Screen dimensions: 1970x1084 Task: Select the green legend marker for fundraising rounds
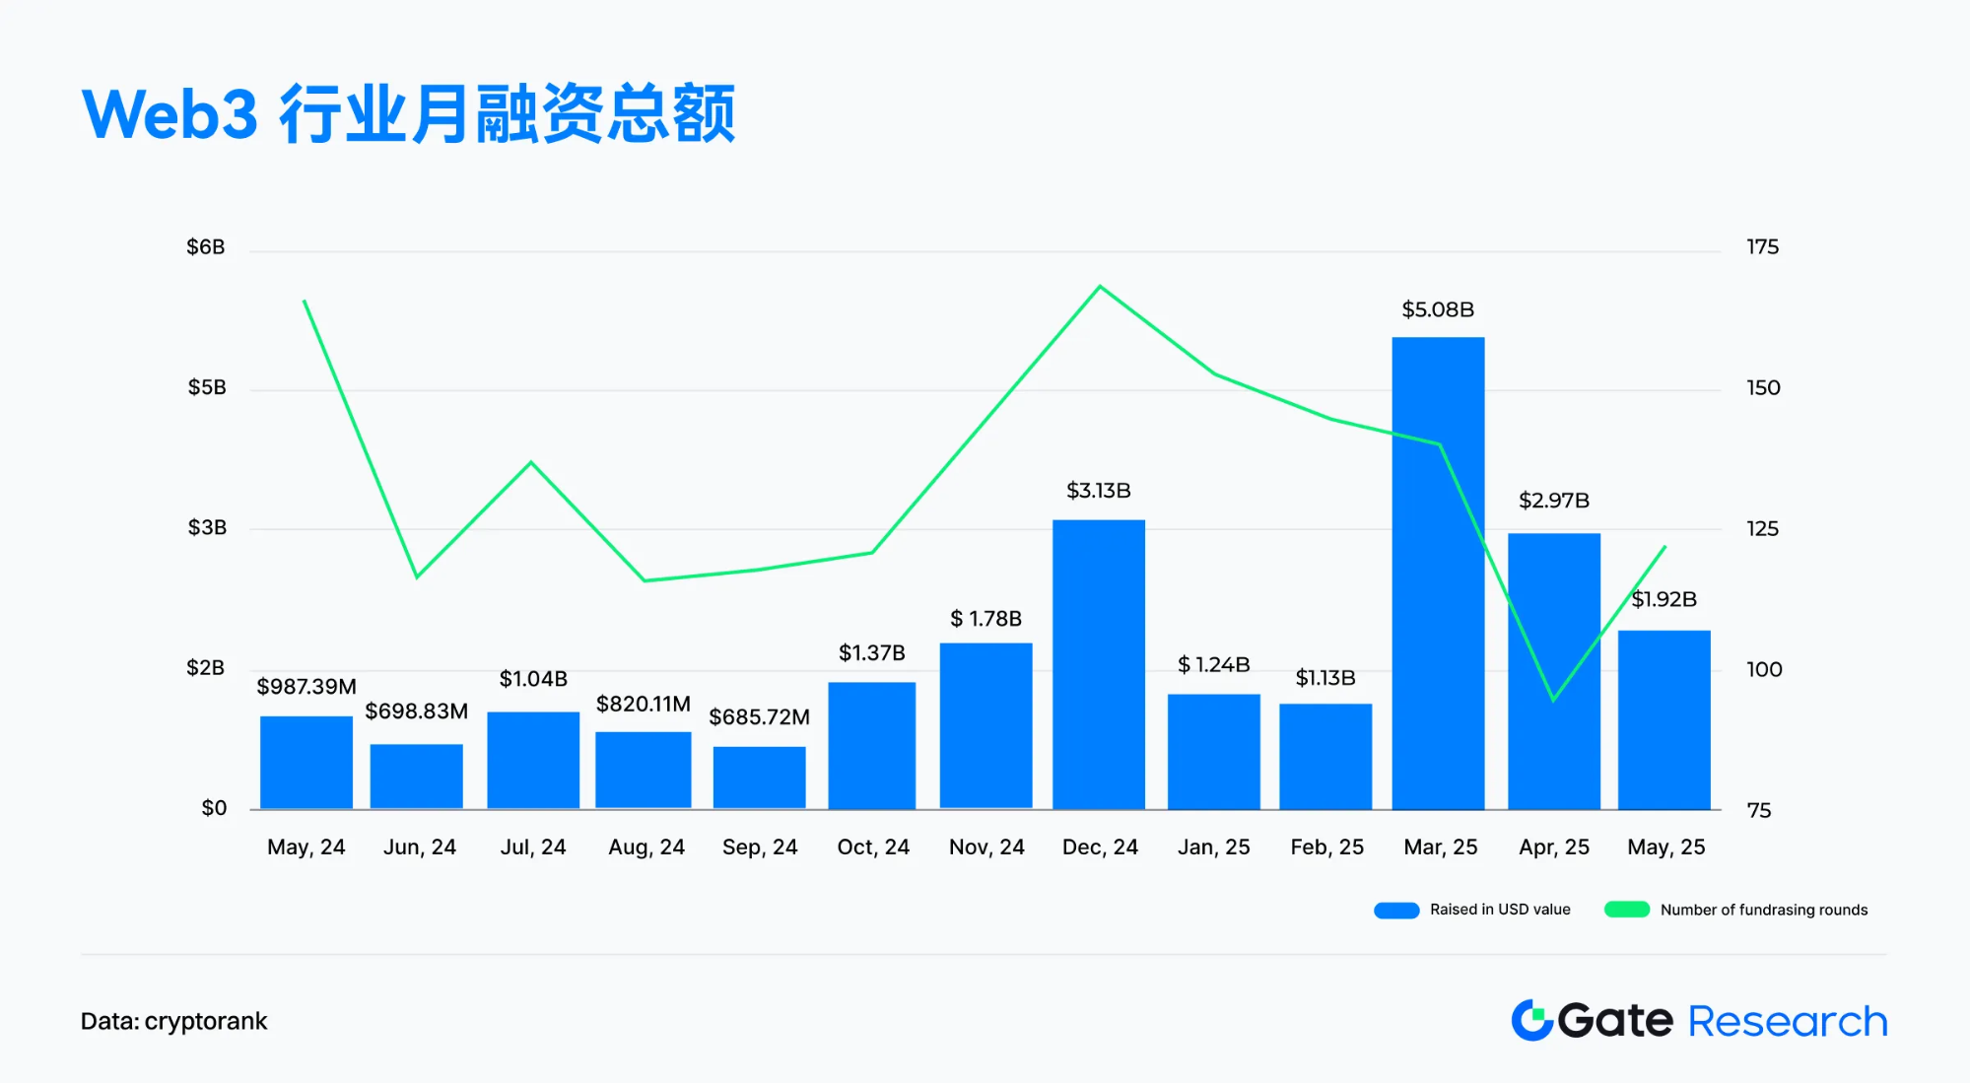coord(1626,910)
